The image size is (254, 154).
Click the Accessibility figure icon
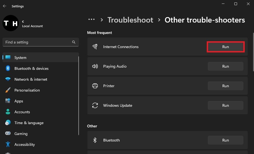[x=8, y=144]
